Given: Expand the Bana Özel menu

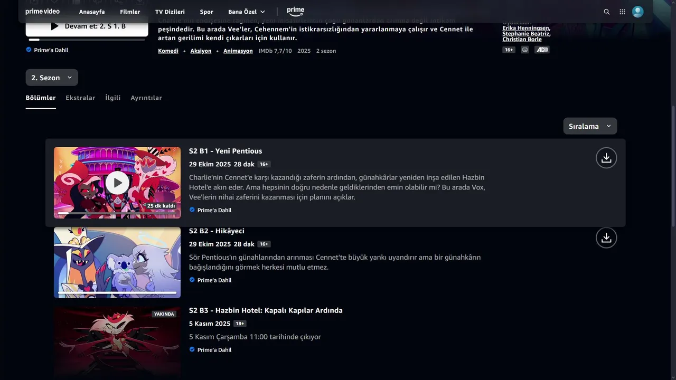Looking at the screenshot, I should (247, 12).
